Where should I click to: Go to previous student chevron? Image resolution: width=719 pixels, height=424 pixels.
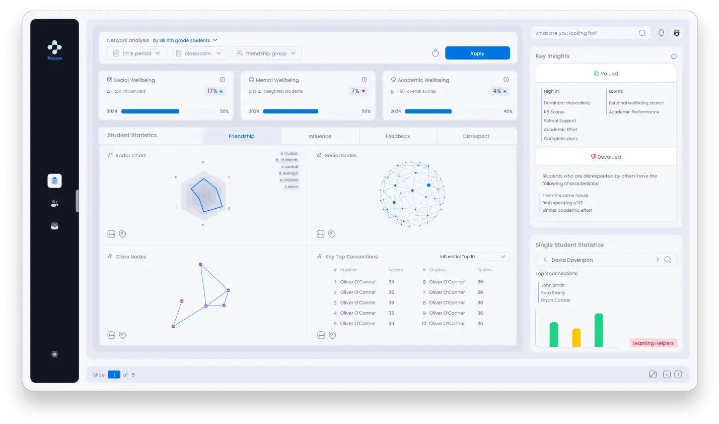(x=545, y=260)
